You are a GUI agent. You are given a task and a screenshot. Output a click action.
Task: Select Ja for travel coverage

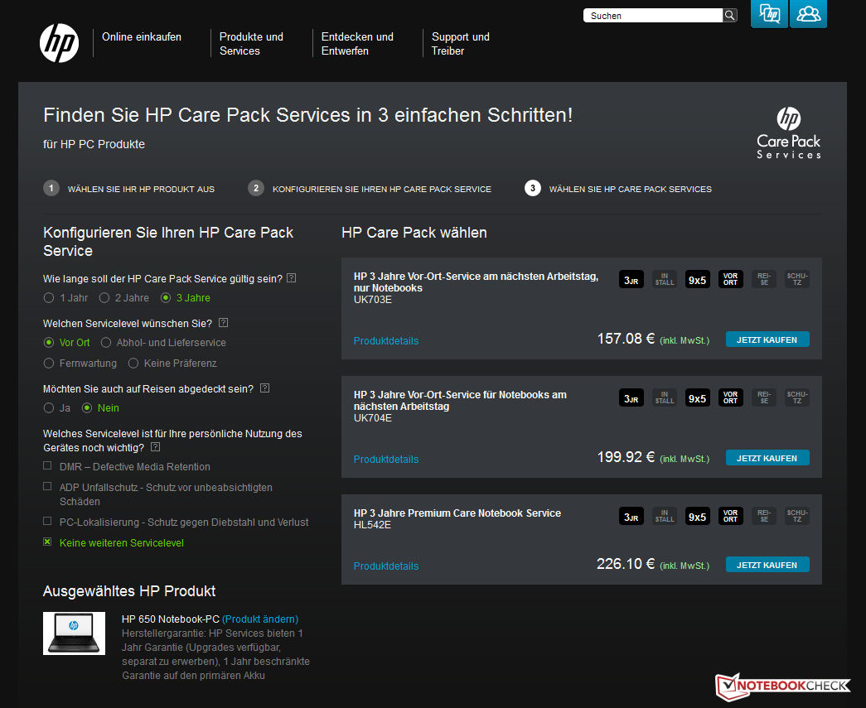point(49,407)
